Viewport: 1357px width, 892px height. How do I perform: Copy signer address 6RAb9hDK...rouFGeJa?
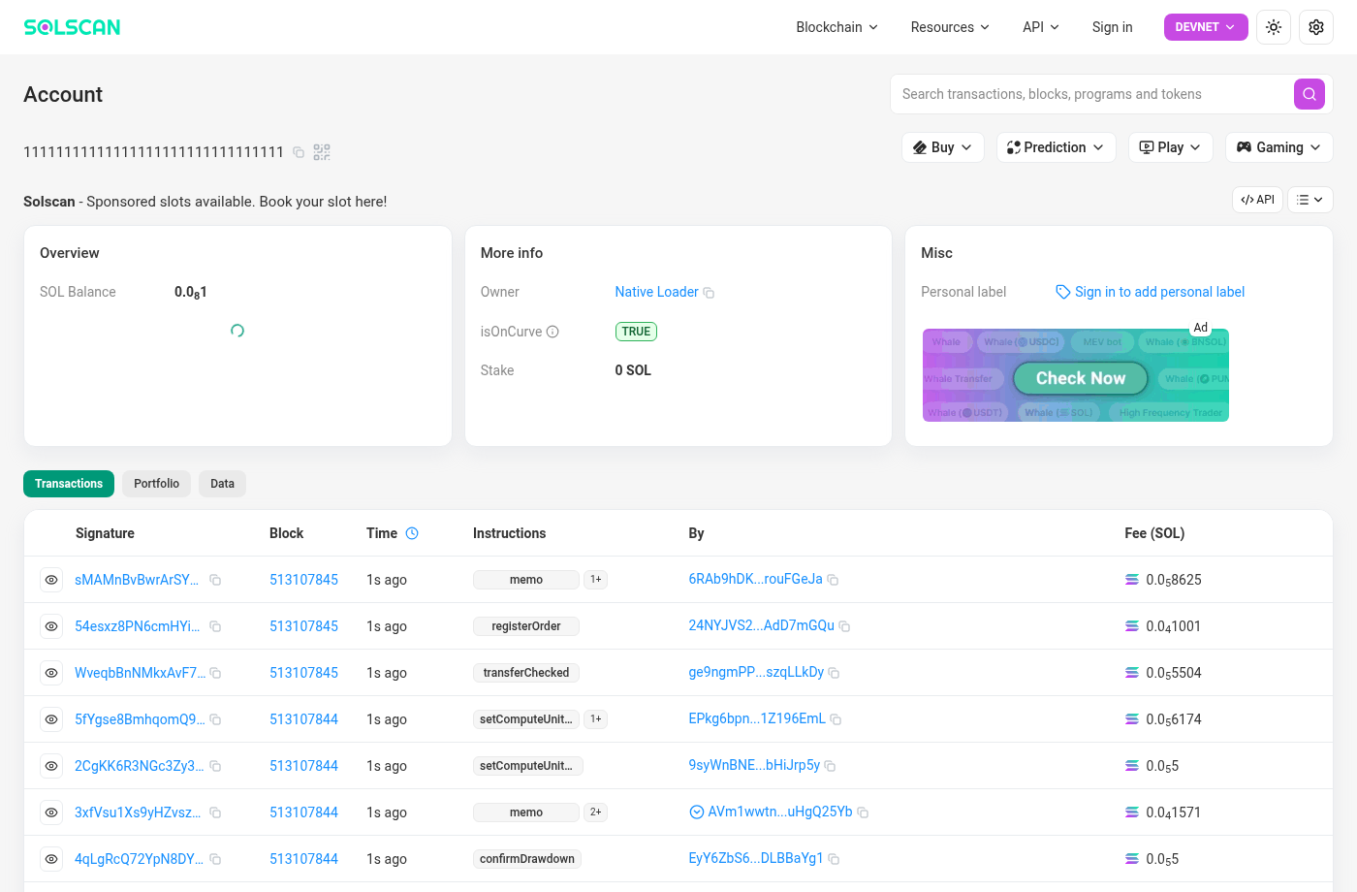pyautogui.click(x=833, y=580)
